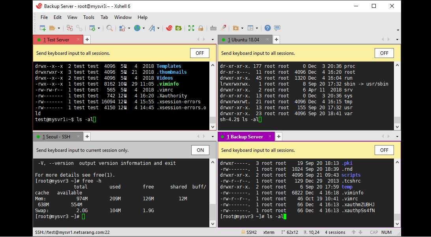Open the Tools menu
Screen dimensions: 431x237
[88, 17]
